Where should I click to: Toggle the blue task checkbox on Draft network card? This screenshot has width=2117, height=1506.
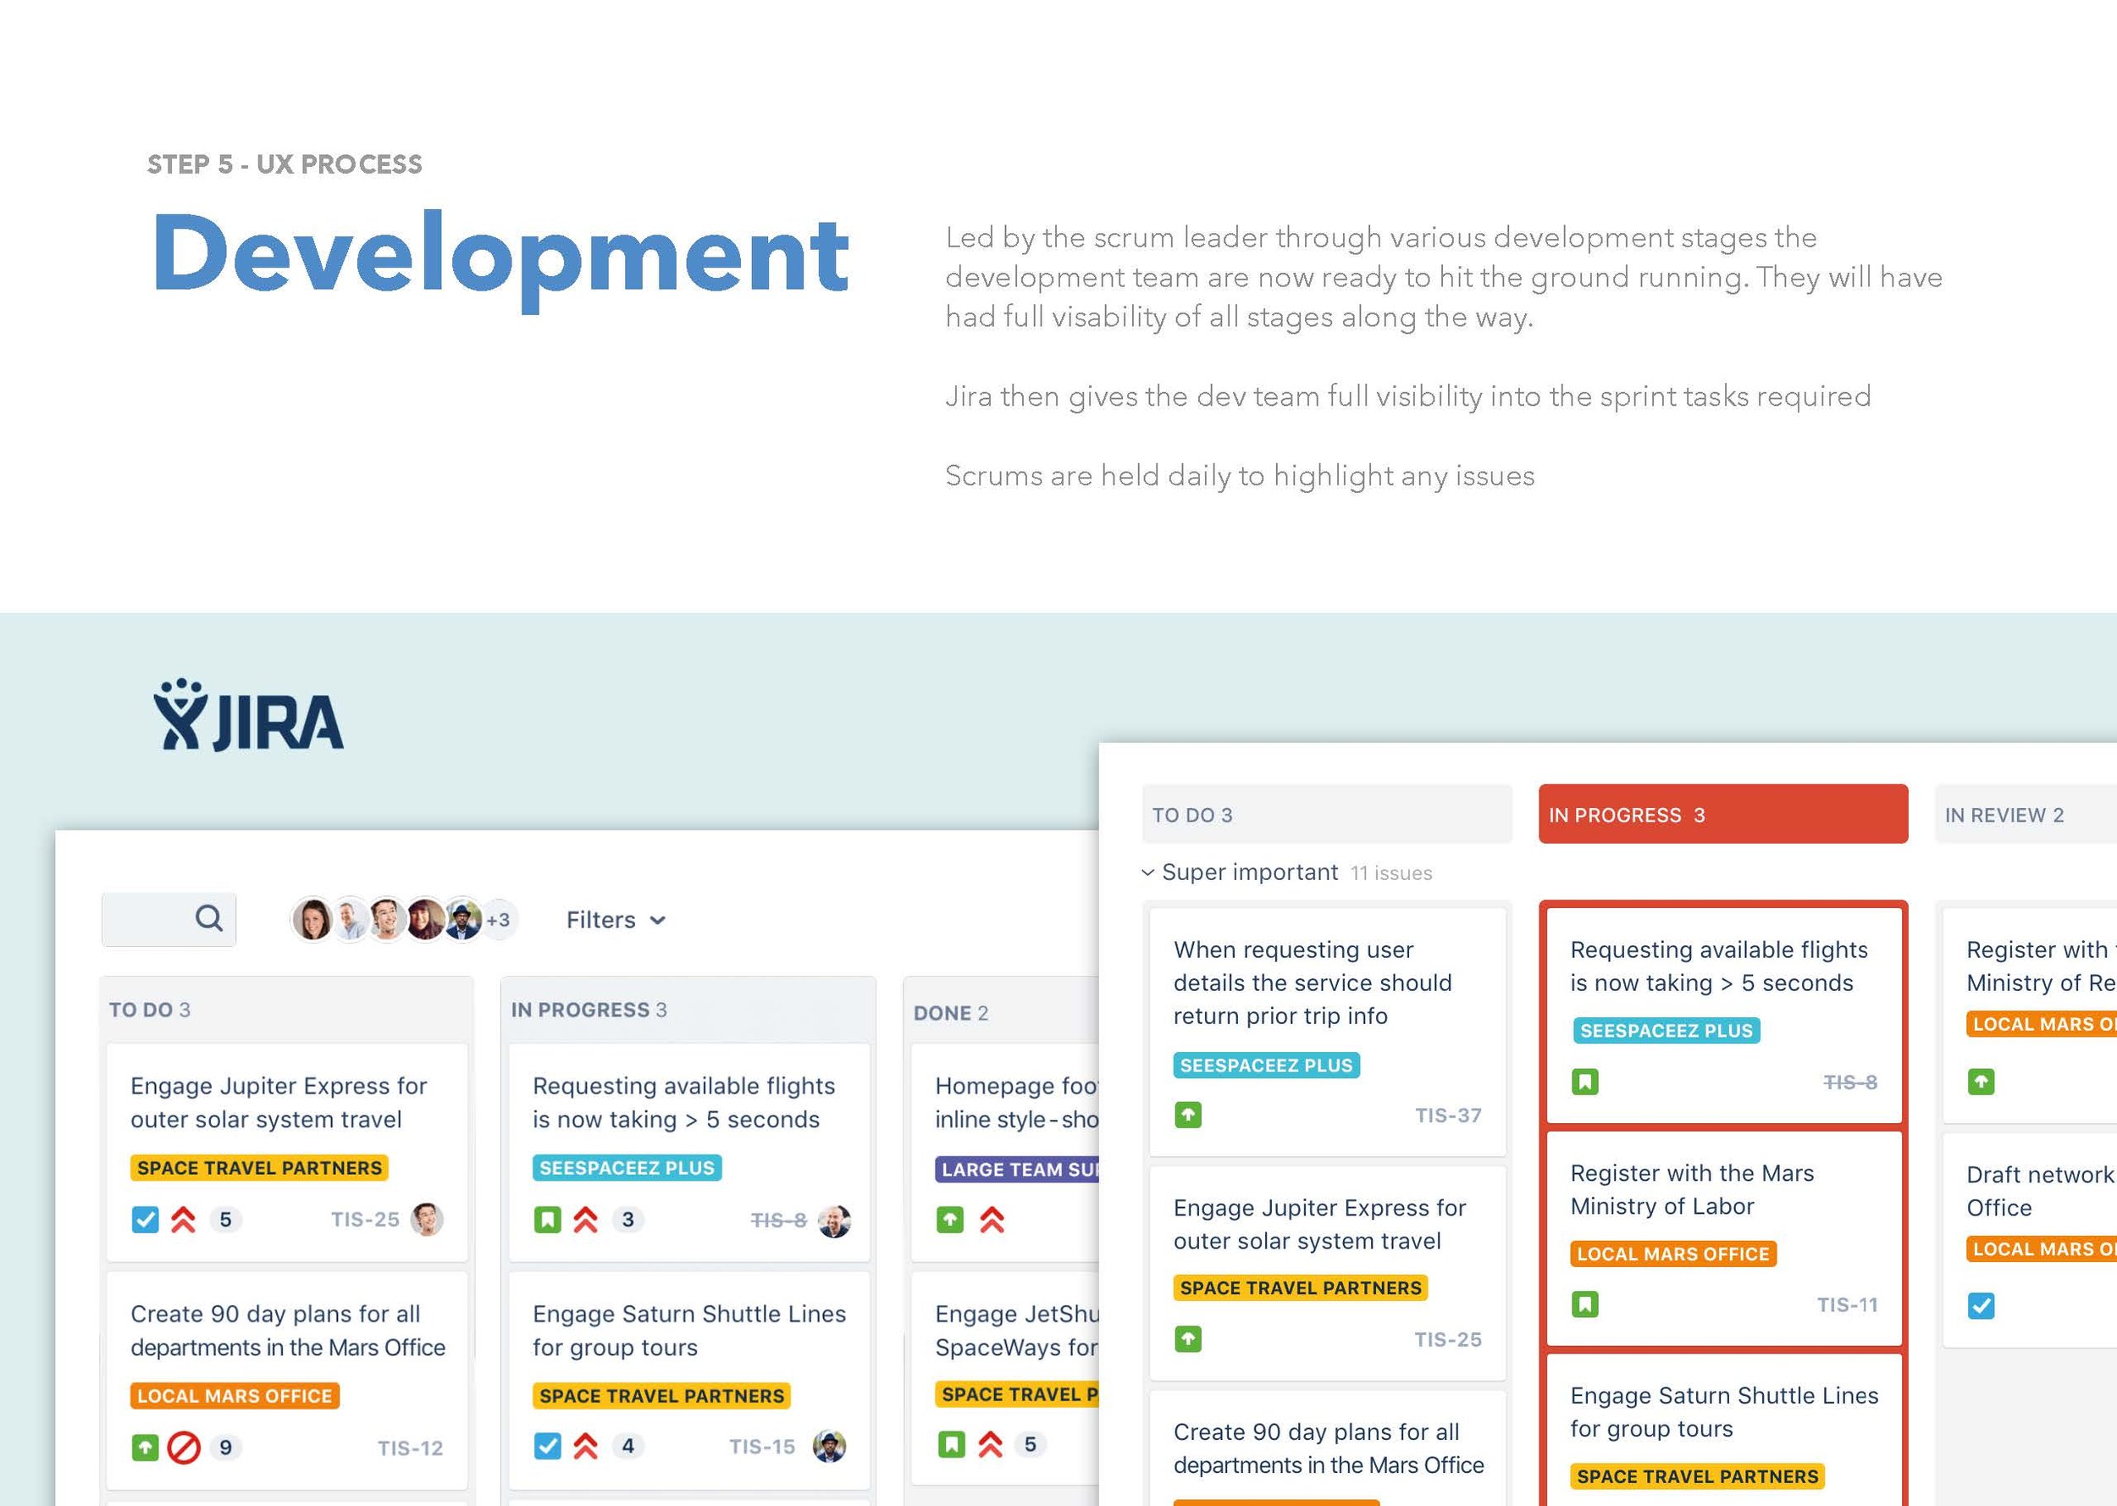1982,1306
